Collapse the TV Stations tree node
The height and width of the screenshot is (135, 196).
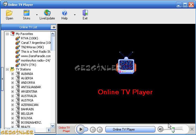7,69
